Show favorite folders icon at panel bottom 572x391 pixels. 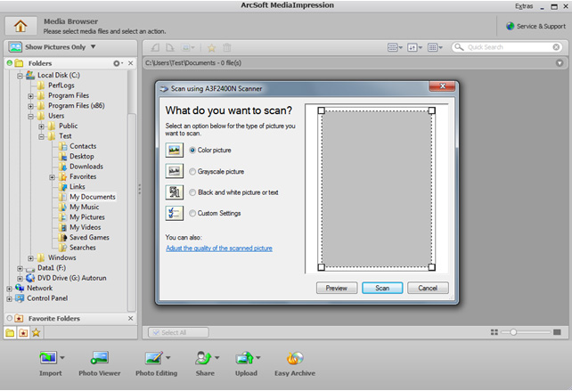coord(23,332)
